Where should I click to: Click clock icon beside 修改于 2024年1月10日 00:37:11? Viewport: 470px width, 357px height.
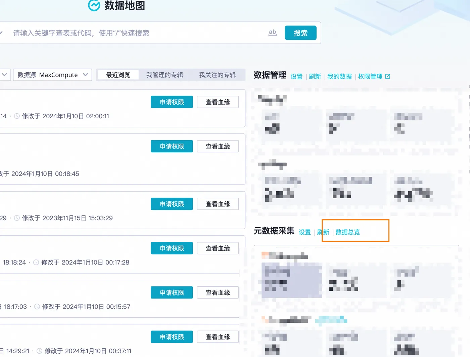point(39,351)
